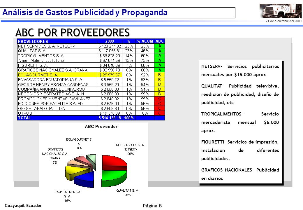
Task: Click amount '$ 32,950.73'
Action: pyautogui.click(x=110, y=70)
